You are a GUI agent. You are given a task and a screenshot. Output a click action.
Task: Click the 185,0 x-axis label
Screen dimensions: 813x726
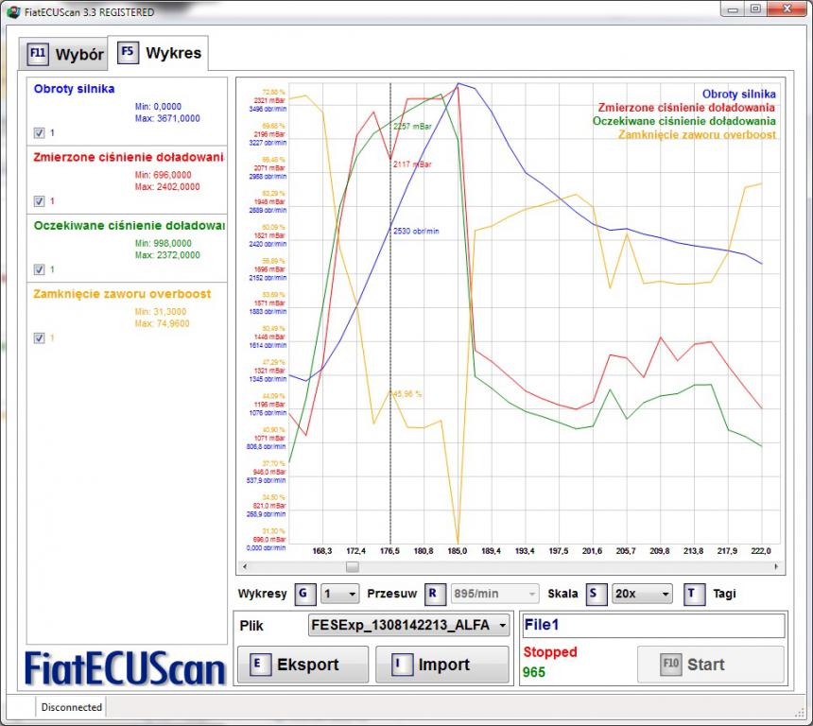[x=458, y=551]
